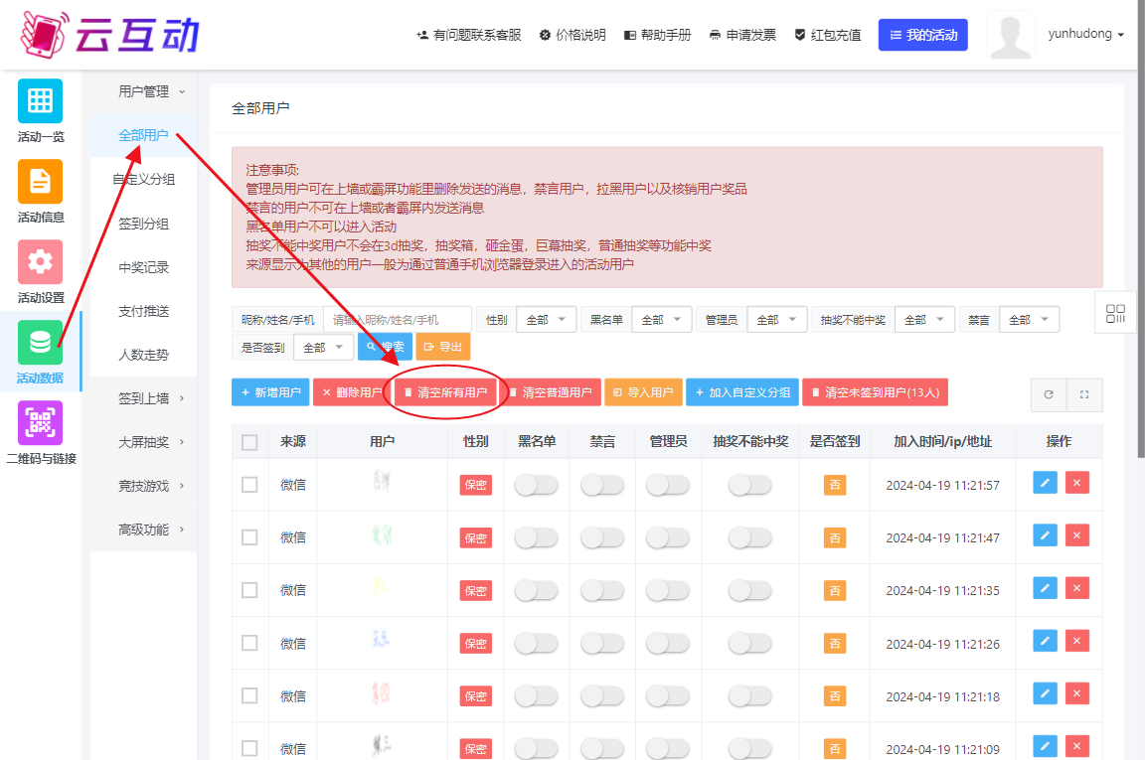Open 禁言 filter dropdown
The width and height of the screenshot is (1145, 760).
click(x=1029, y=320)
